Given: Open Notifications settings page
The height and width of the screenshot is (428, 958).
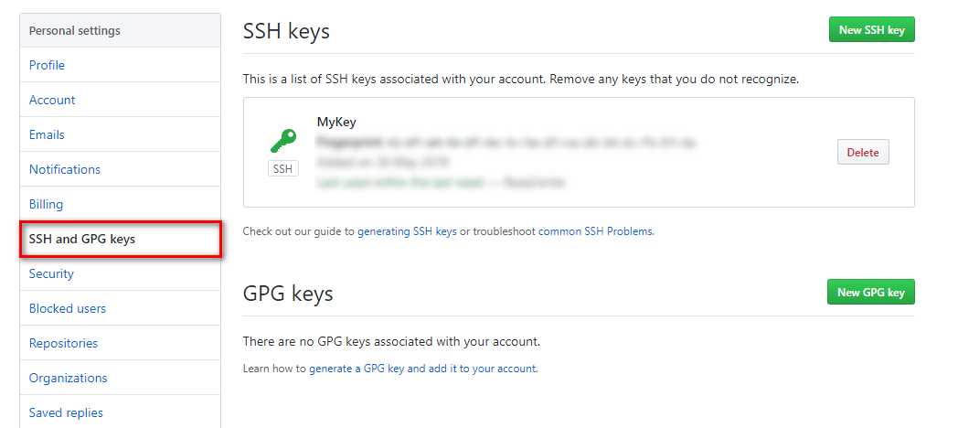Looking at the screenshot, I should pyautogui.click(x=65, y=169).
